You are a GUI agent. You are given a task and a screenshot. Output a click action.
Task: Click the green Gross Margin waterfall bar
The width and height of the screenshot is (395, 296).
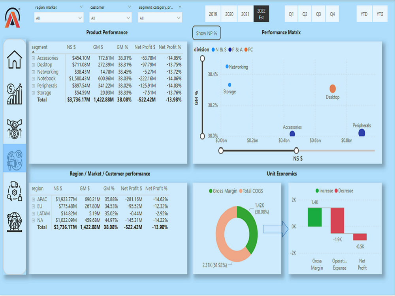[315, 217]
